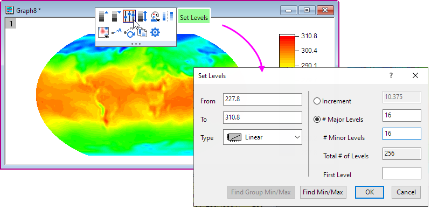Image resolution: width=431 pixels, height=210 pixels.
Task: Click the 310.8 color scale label
Action: (309, 36)
